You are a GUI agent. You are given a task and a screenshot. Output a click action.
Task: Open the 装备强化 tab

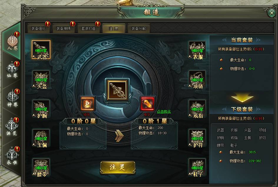pos(39,28)
